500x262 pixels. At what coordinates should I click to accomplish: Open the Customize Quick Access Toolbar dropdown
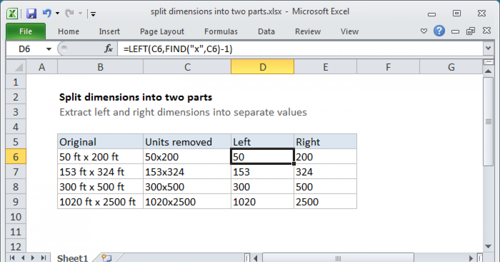pos(93,13)
